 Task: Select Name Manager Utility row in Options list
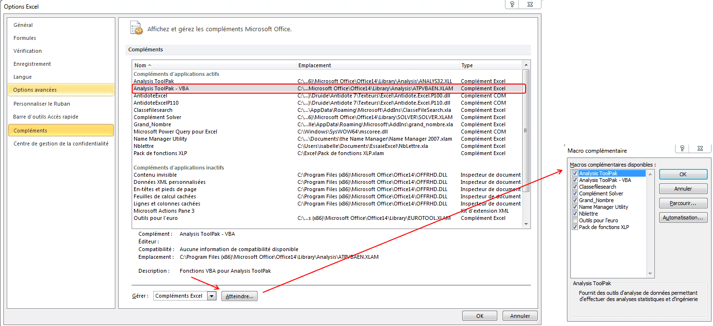[327, 139]
